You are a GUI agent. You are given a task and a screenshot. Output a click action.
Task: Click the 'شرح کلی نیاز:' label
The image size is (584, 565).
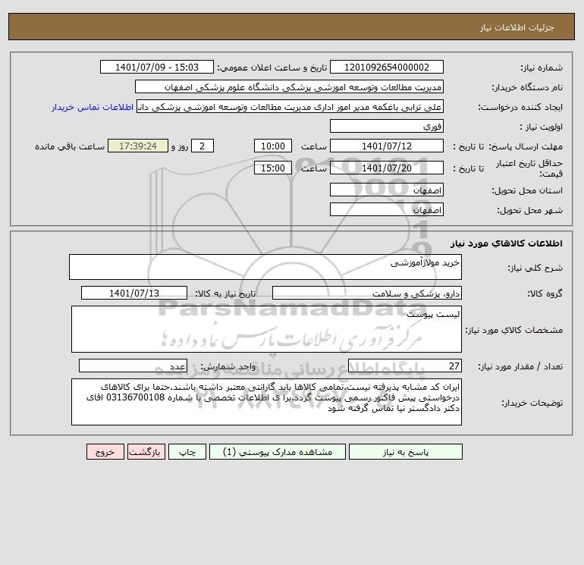(x=535, y=268)
